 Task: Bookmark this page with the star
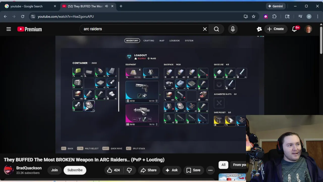[x=254, y=16]
